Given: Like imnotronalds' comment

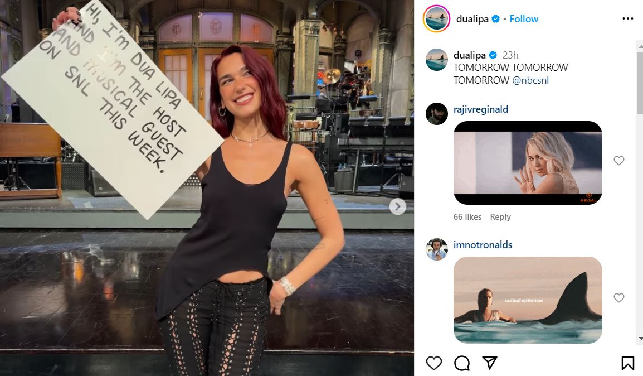Looking at the screenshot, I should pyautogui.click(x=619, y=297).
